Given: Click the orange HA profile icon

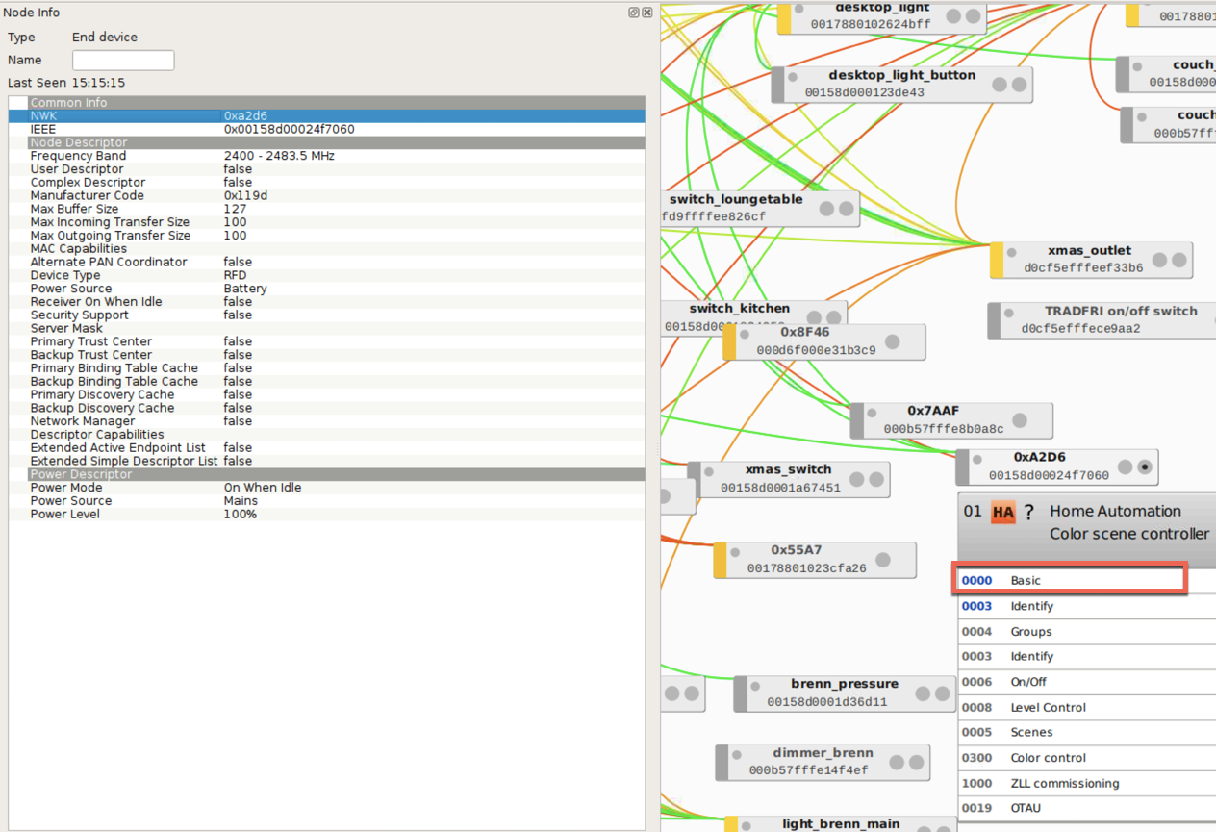Looking at the screenshot, I should click(1003, 513).
